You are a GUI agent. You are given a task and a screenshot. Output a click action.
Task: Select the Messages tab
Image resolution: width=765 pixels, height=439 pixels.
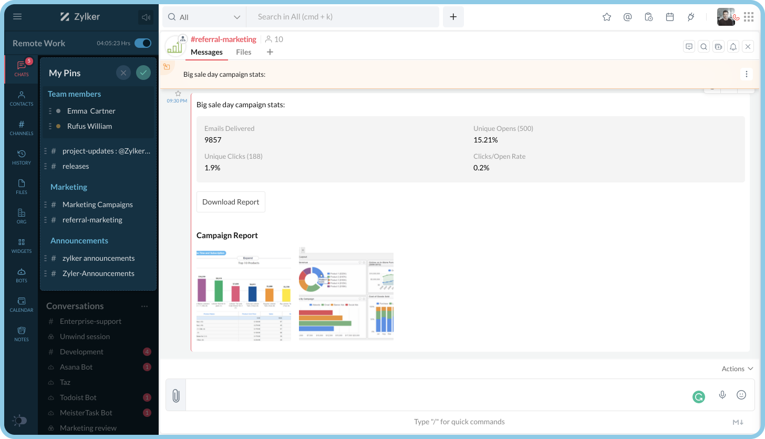206,52
